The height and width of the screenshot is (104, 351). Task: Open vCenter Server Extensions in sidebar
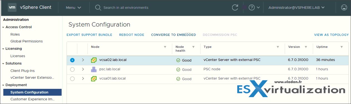[x=32, y=78]
